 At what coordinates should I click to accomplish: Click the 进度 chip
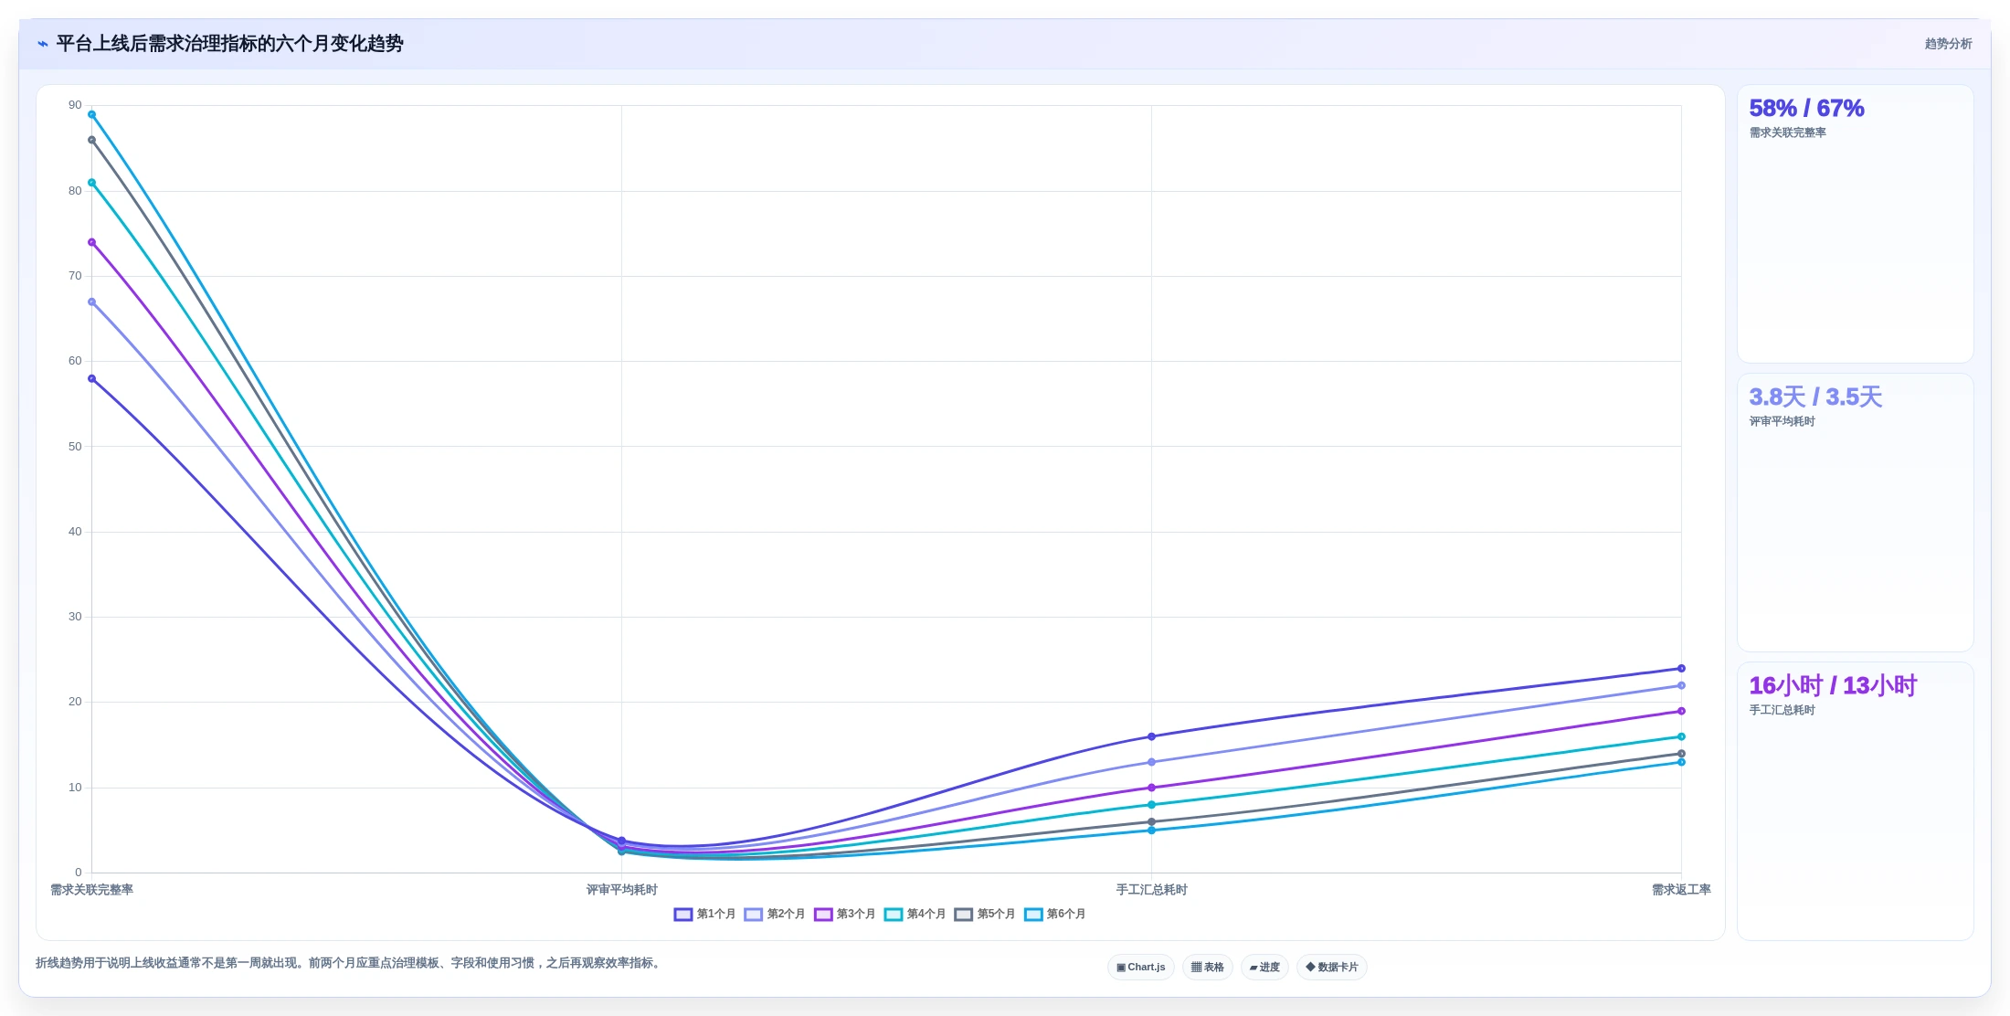[1264, 967]
